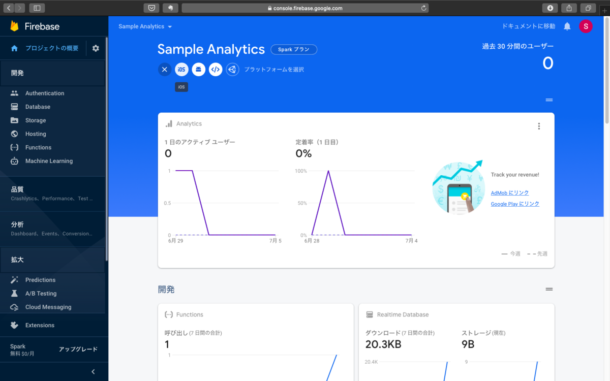Click Google Play にリンク
610x381 pixels.
[515, 204]
